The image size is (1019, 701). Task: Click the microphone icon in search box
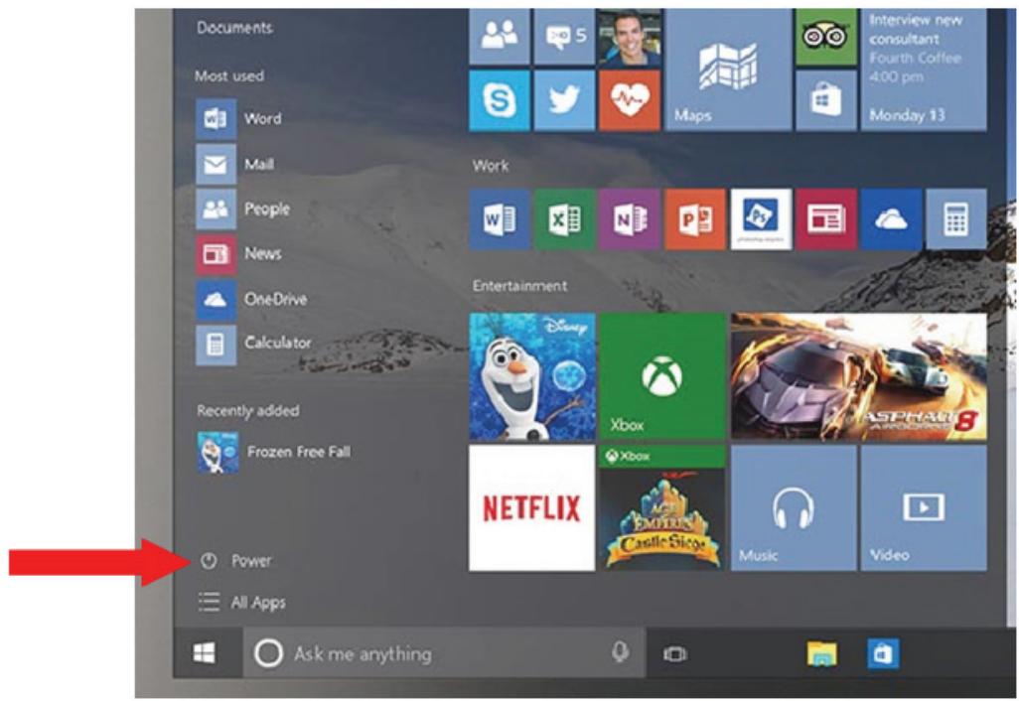click(x=620, y=652)
